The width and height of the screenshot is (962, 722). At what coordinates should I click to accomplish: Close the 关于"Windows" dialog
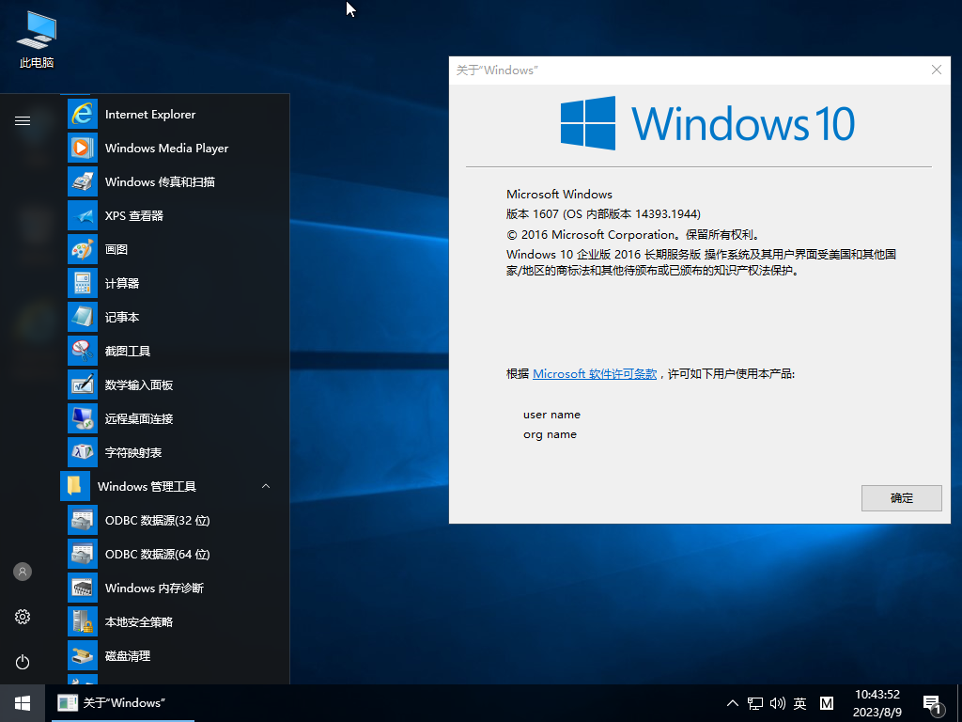937,70
